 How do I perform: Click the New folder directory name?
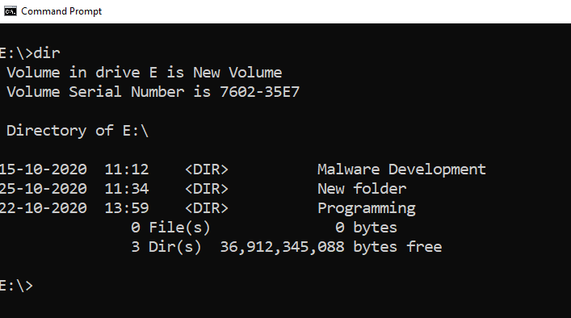point(362,189)
